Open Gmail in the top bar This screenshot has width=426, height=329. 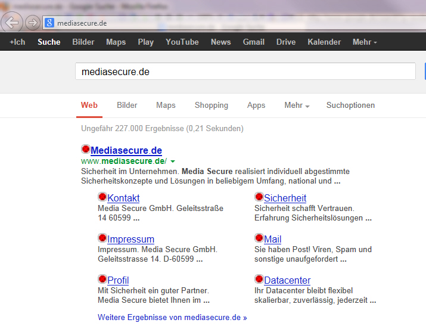[x=253, y=42]
